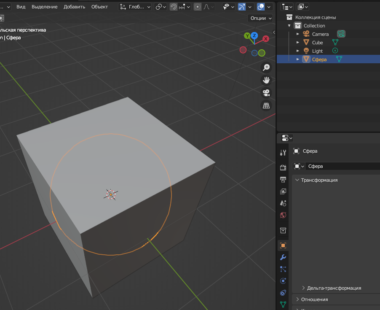Viewport: 380px width, 310px height.
Task: Open the snap element options dropdown
Action: click(x=185, y=7)
